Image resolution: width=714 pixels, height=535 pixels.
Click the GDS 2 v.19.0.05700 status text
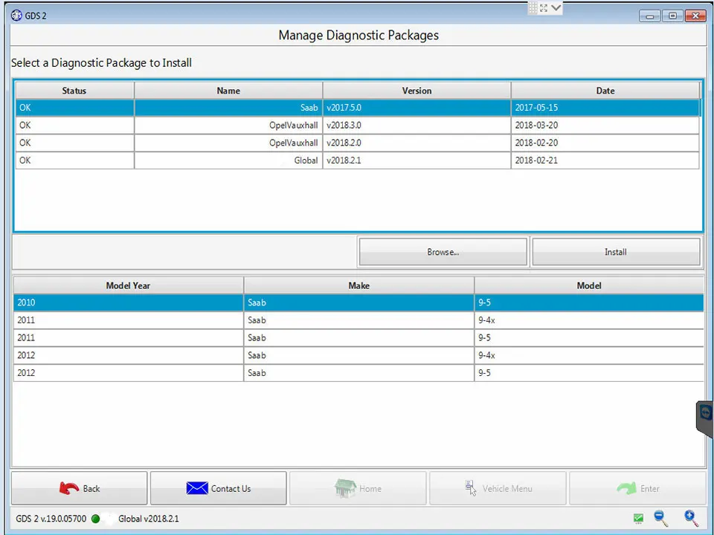coord(51,519)
